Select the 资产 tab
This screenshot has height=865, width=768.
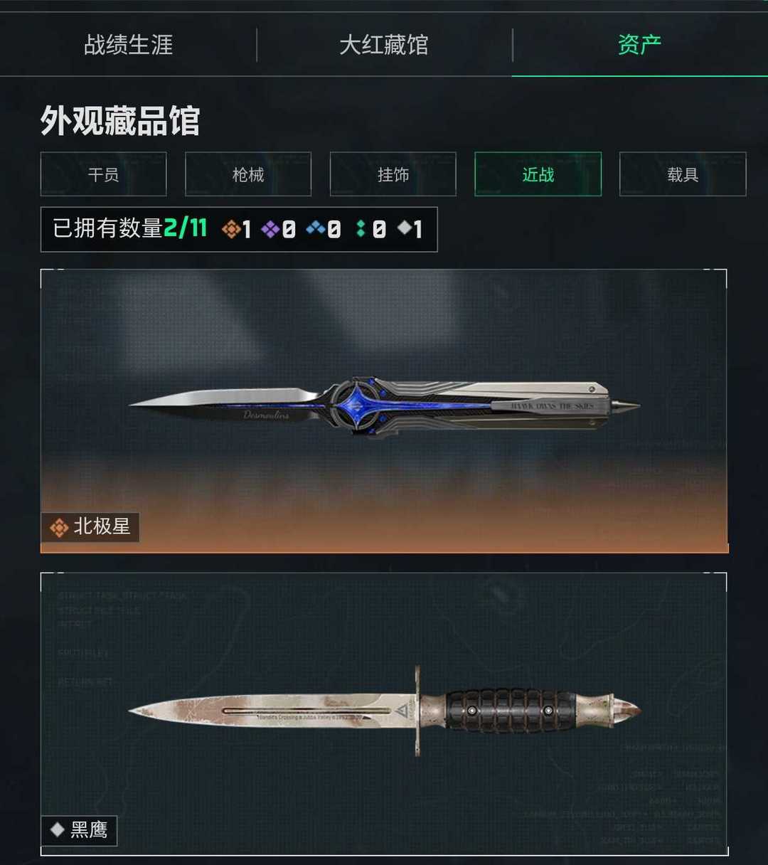pos(639,45)
